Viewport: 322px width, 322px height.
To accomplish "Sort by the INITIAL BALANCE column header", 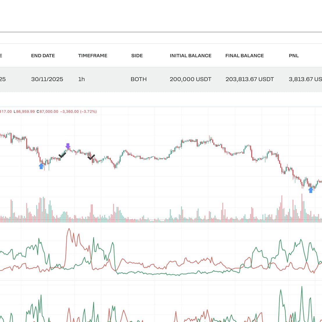I will pyautogui.click(x=191, y=56).
